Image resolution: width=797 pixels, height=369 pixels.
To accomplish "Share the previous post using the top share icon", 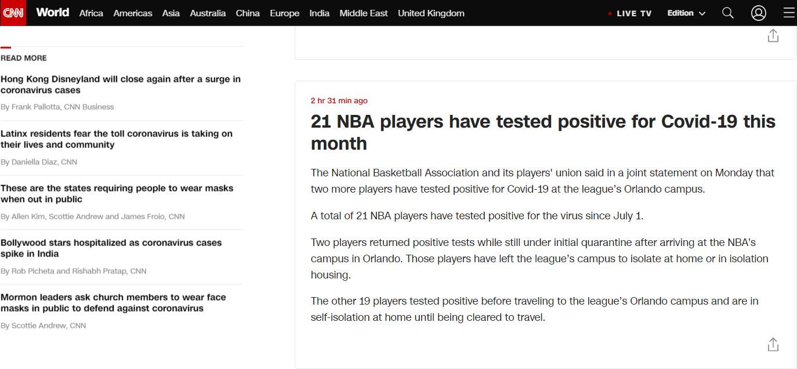I will coord(773,36).
